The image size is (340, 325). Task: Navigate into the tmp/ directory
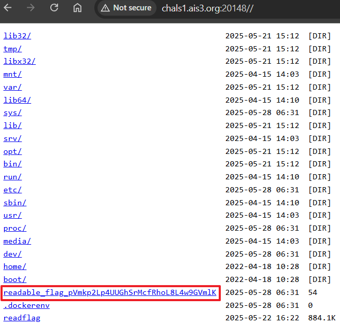12,49
